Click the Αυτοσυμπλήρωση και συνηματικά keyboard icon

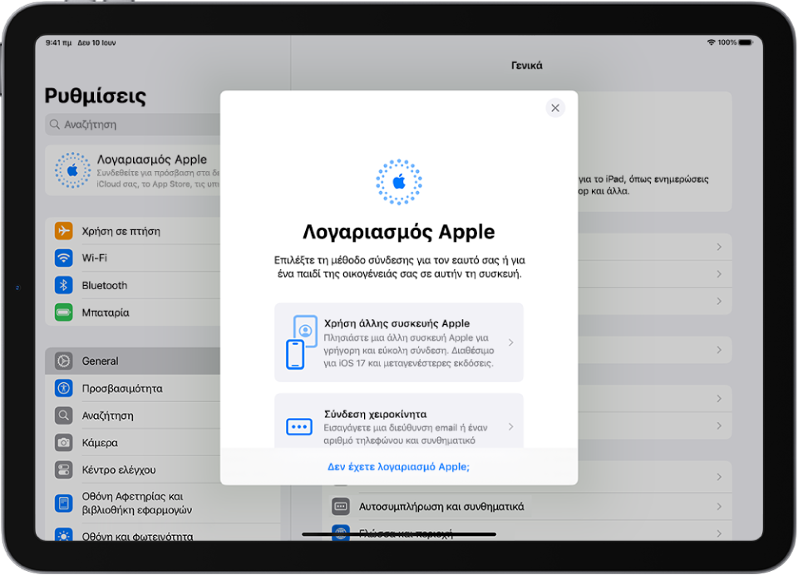tap(341, 506)
